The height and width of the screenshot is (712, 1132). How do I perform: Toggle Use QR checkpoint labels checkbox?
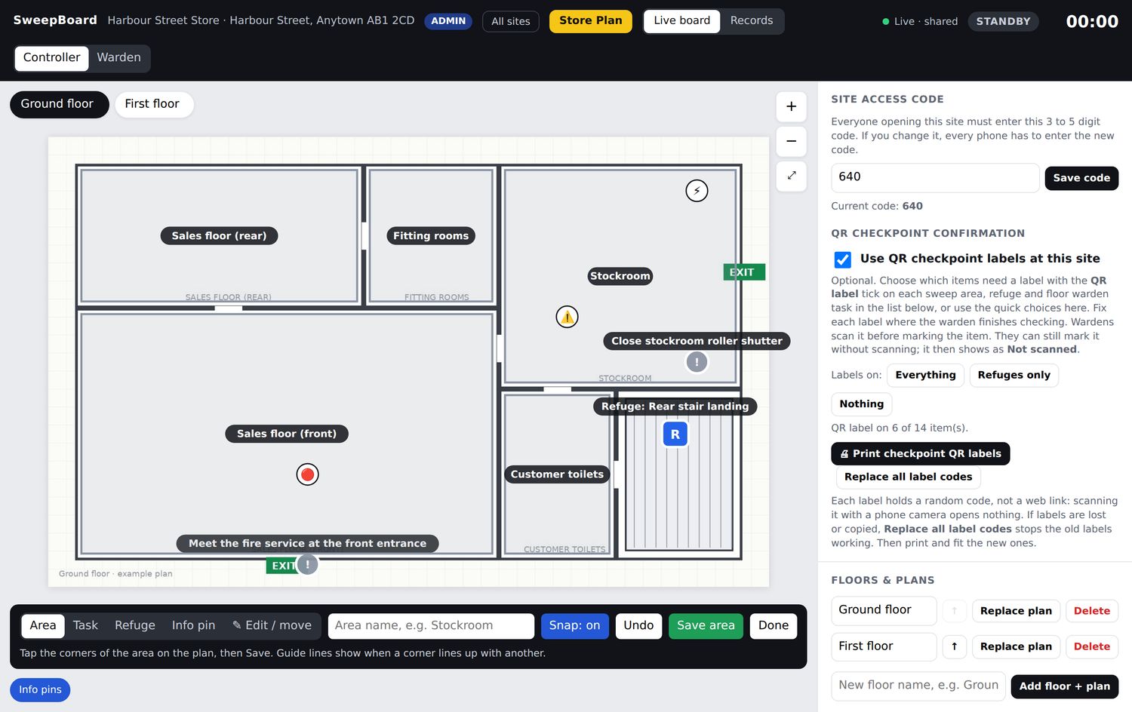843,259
